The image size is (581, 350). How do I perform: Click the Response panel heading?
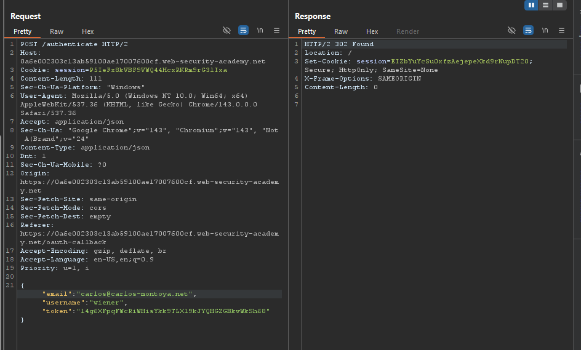click(x=313, y=16)
